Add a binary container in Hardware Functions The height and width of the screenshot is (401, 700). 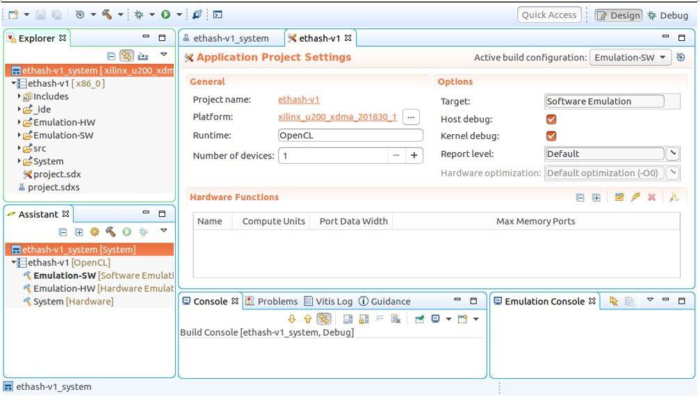[x=619, y=197]
